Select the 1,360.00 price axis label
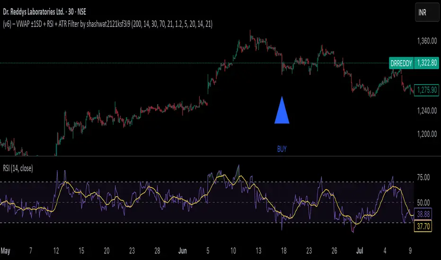The image size is (441, 260). 427,41
